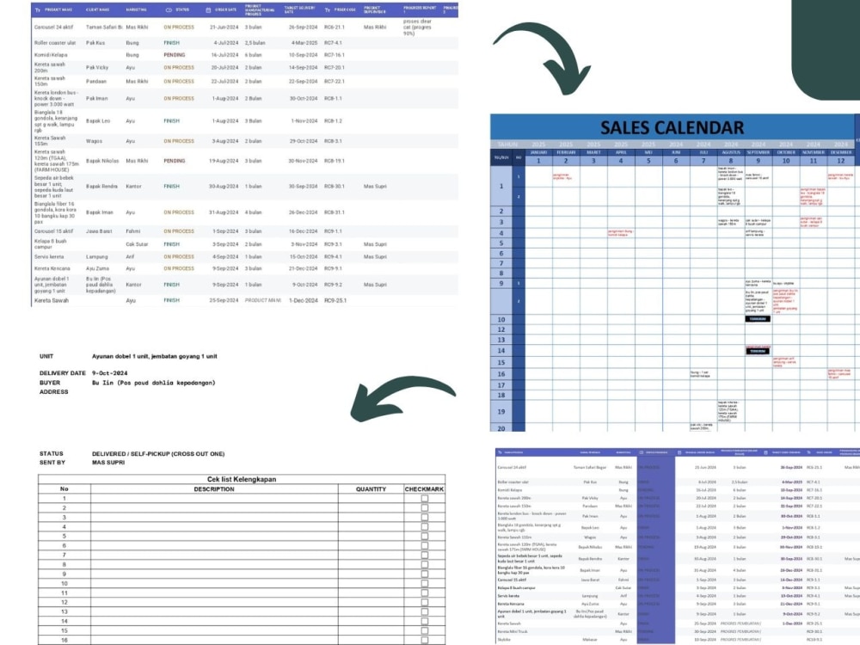860x645 pixels.
Task: Click '2,5 bulan' manufacturing duration in top table
Action: [x=255, y=43]
